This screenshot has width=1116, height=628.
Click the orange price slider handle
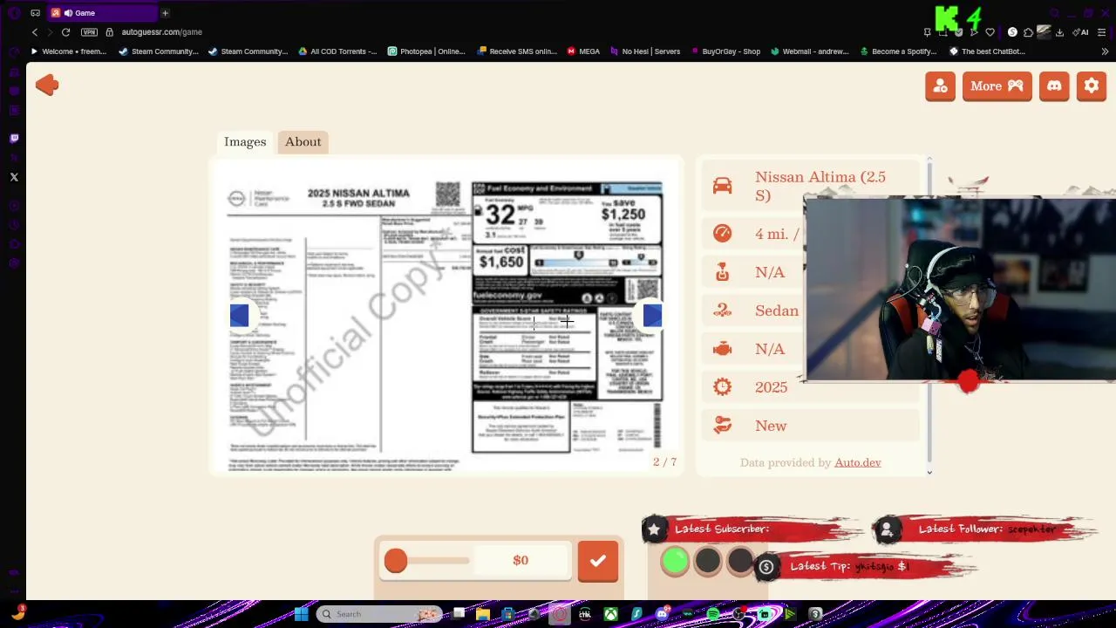tap(395, 561)
